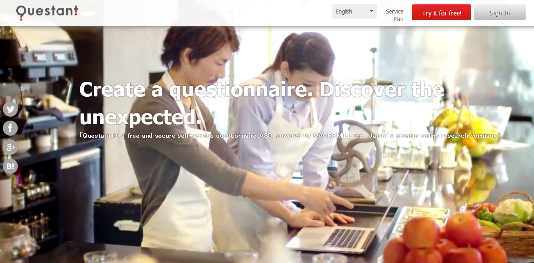Click the Q-shaped mark in the Questant logo

(21, 12)
